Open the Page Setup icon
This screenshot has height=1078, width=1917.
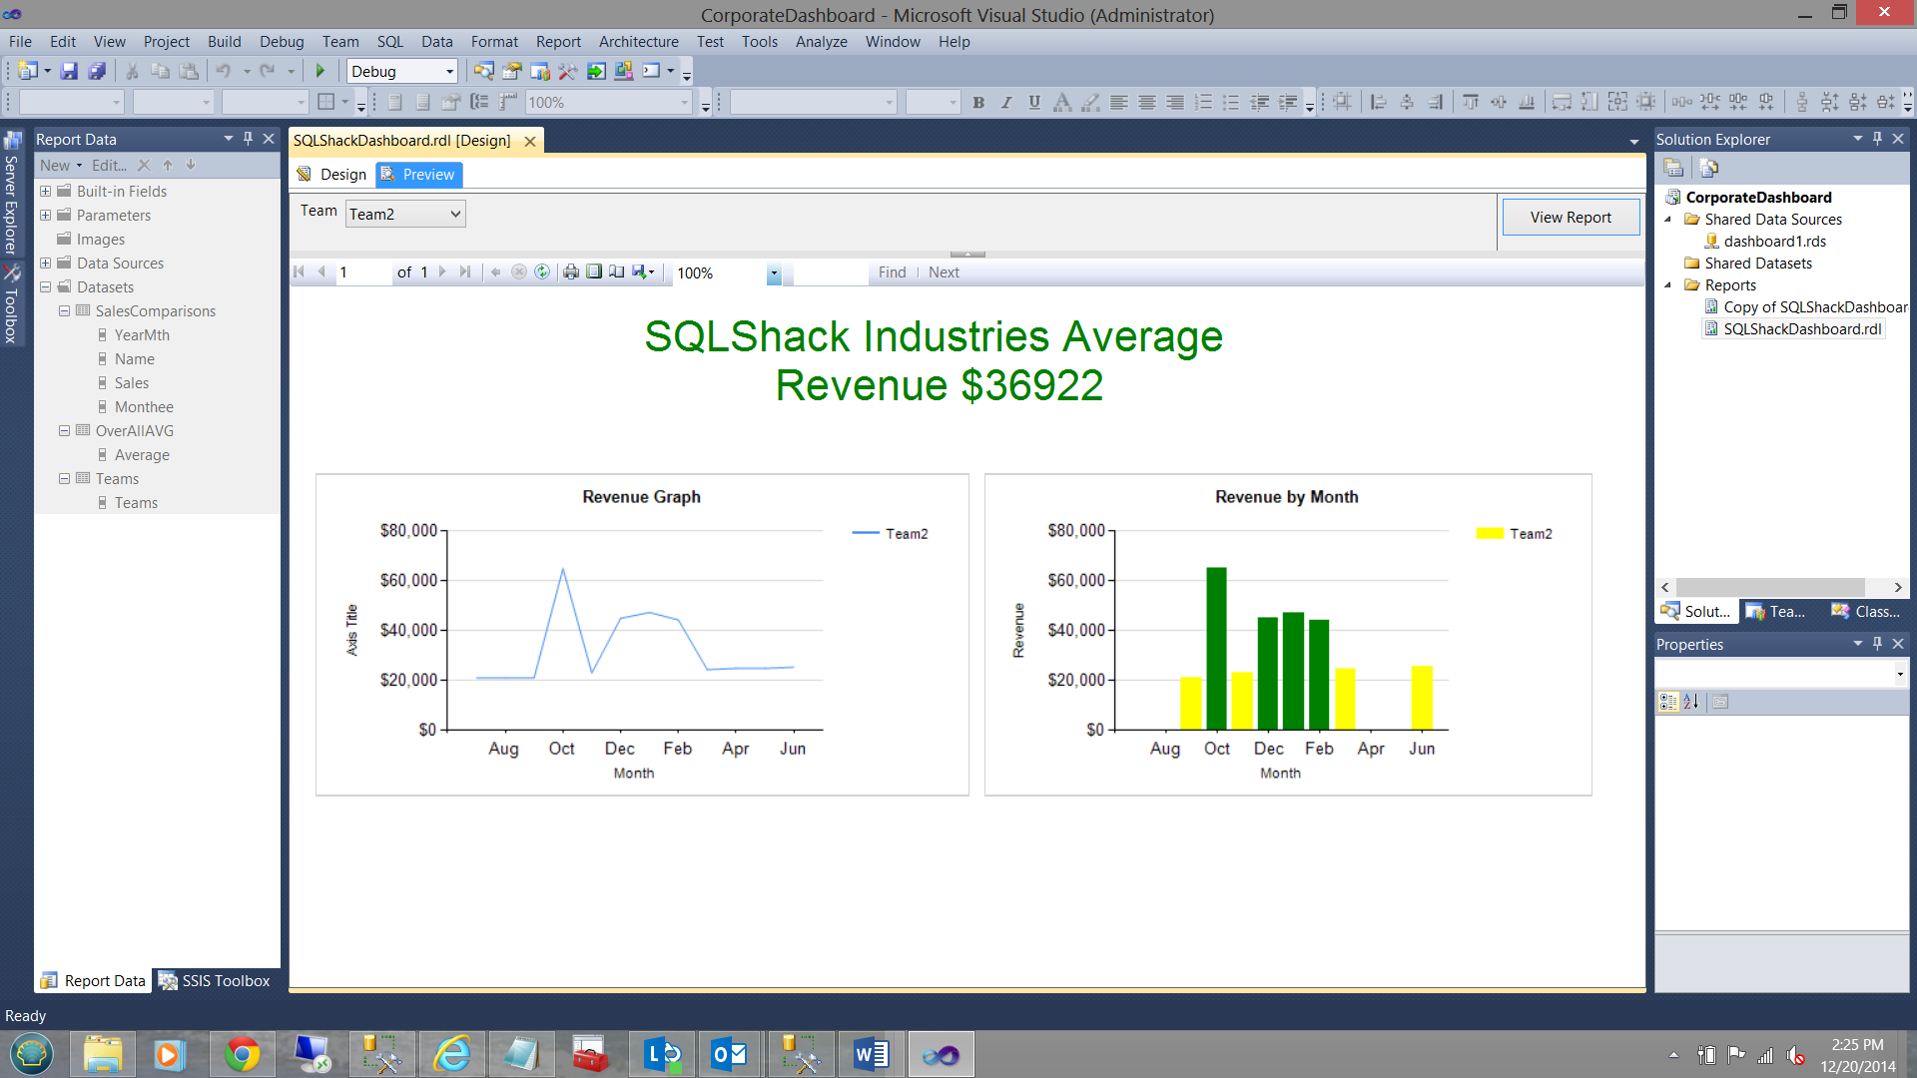[x=617, y=271]
